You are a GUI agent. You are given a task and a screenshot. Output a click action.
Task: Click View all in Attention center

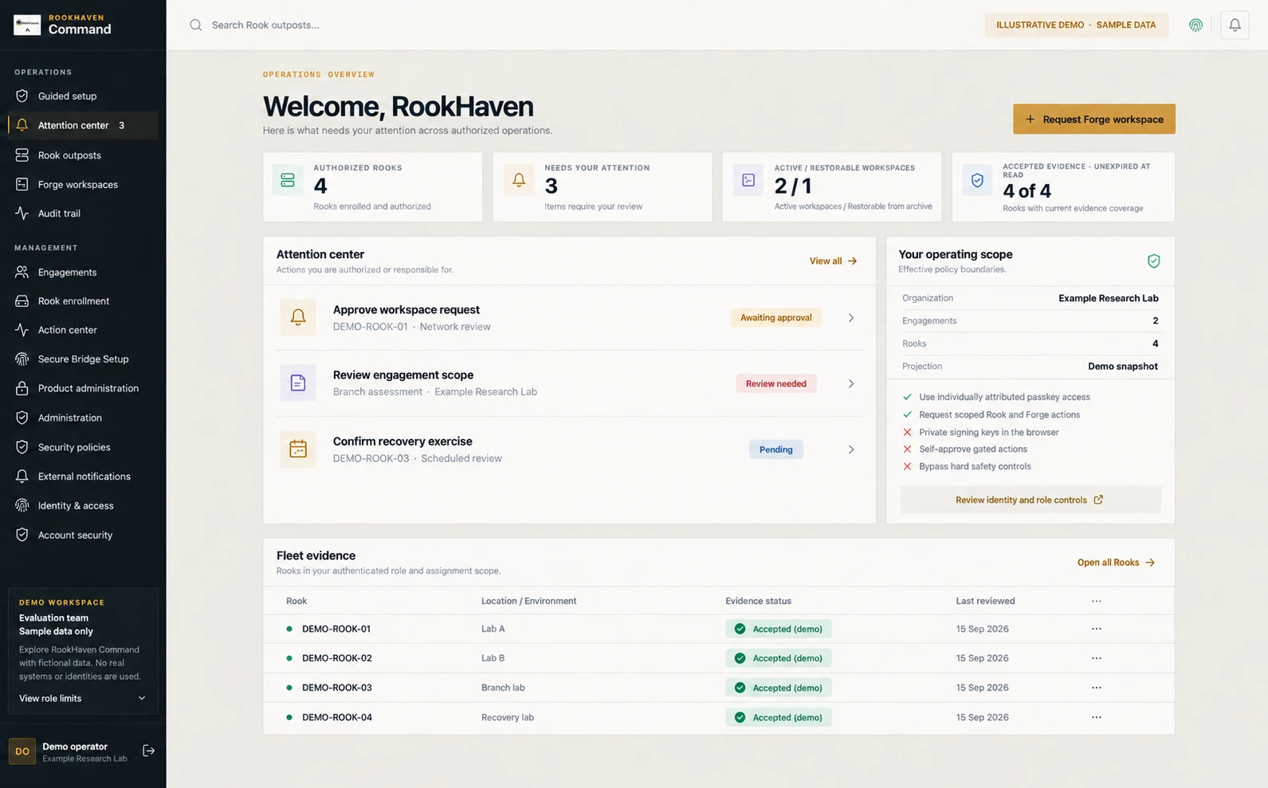coord(833,261)
